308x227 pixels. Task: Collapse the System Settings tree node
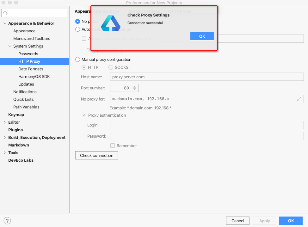pyautogui.click(x=10, y=46)
